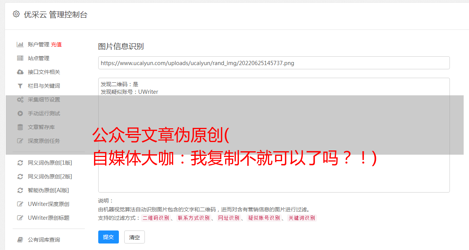Image resolution: width=469 pixels, height=250 pixels.
Task: Open the UWriter原创标题 page
Action: point(49,218)
